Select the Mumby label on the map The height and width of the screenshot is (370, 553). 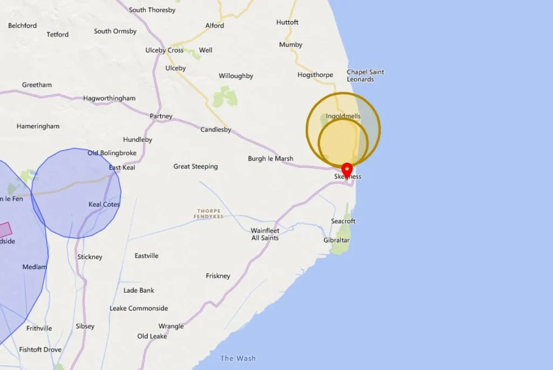click(x=291, y=45)
